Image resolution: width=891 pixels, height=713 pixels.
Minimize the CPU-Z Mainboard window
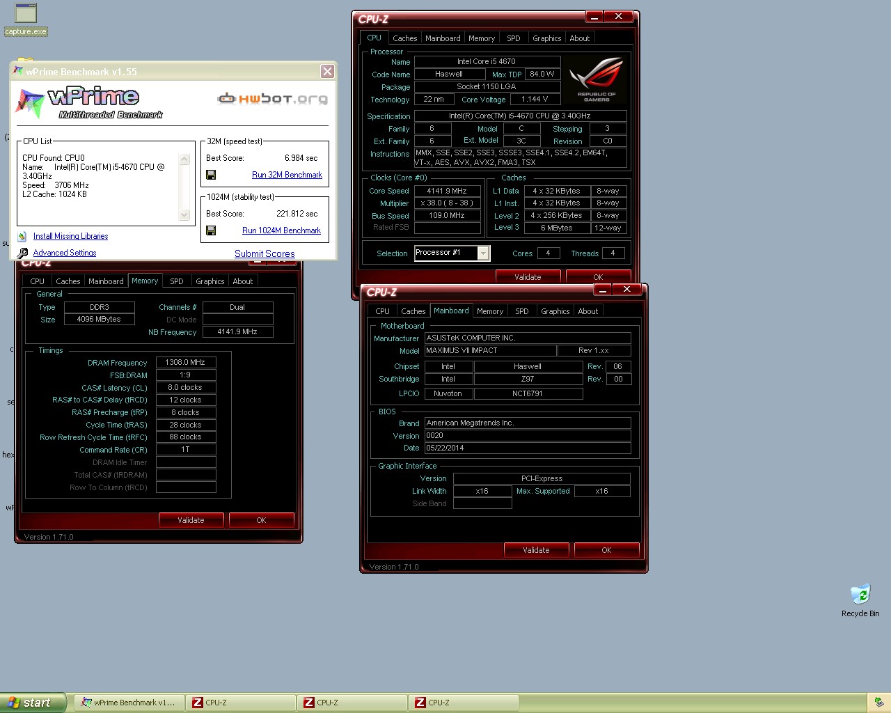[603, 289]
